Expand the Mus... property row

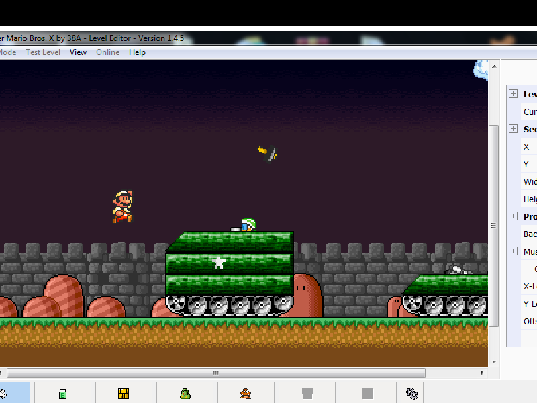click(x=513, y=251)
